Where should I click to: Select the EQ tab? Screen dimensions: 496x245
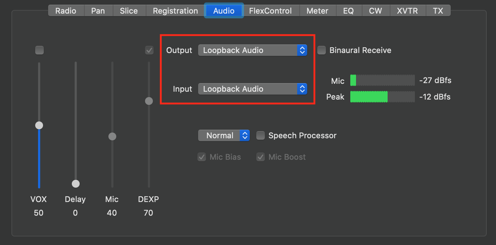point(348,10)
